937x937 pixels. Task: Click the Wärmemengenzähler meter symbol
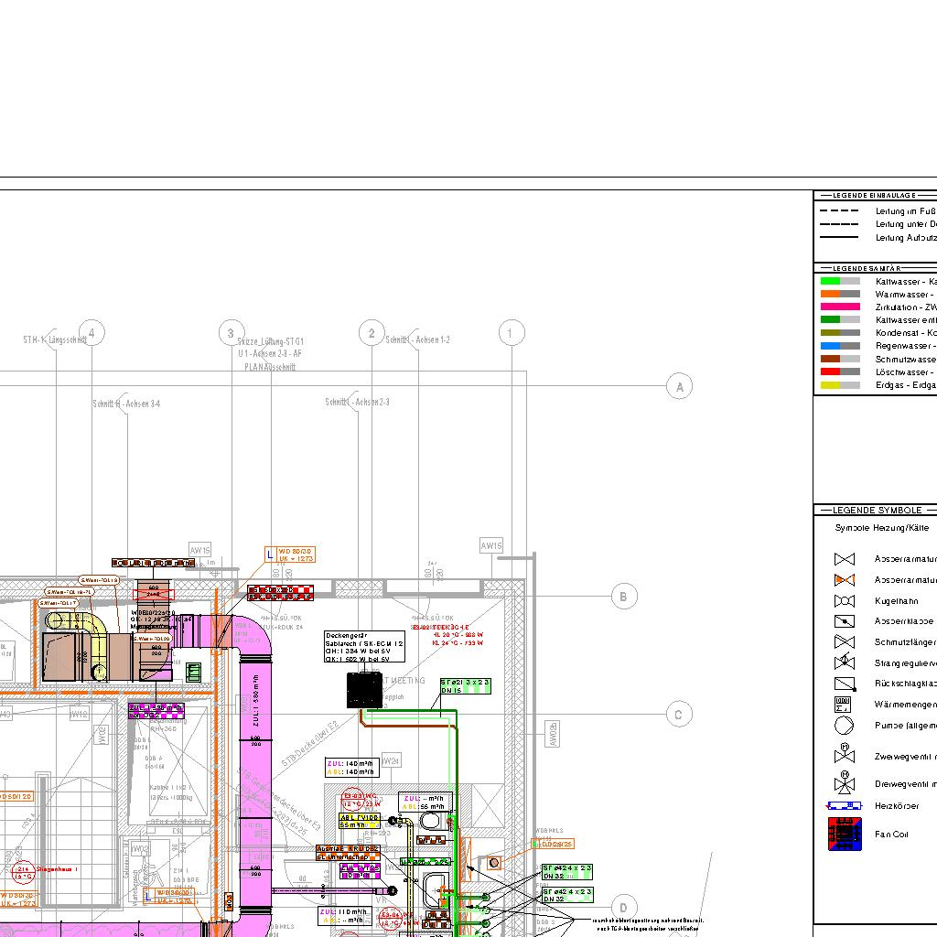[x=844, y=705]
